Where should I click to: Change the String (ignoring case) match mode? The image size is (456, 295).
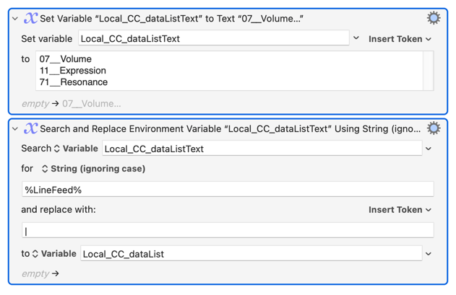pos(93,169)
